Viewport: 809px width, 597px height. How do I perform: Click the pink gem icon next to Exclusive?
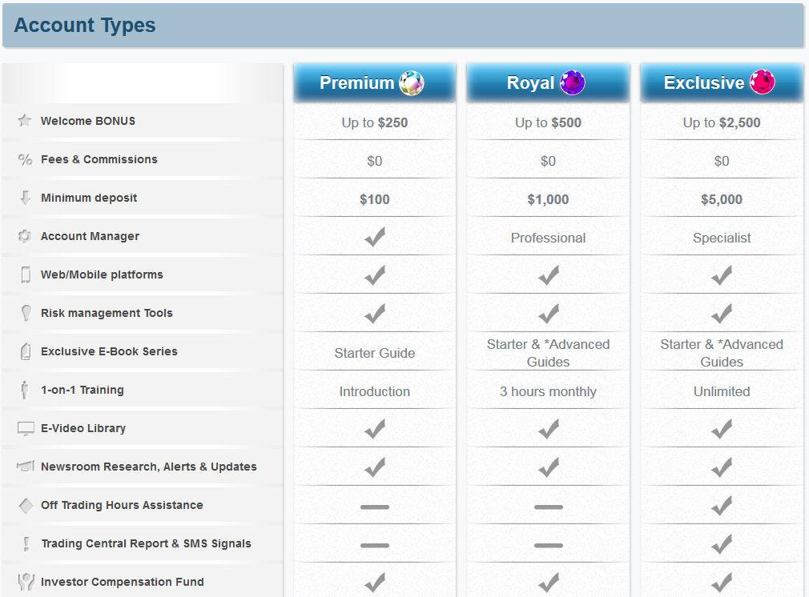pos(762,82)
